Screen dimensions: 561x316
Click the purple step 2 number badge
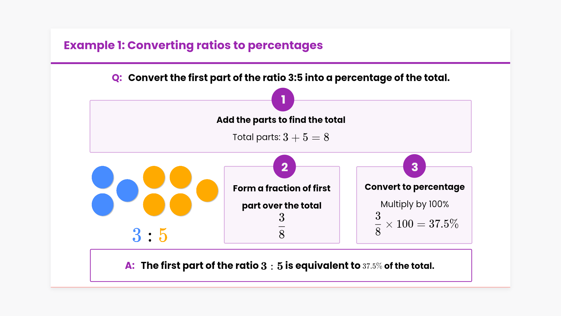point(284,167)
